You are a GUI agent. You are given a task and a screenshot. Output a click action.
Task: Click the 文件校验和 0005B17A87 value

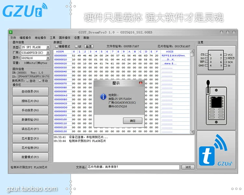[x=131, y=46]
